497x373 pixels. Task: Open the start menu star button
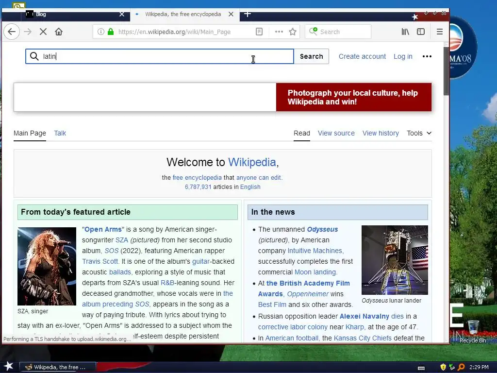coord(8,366)
